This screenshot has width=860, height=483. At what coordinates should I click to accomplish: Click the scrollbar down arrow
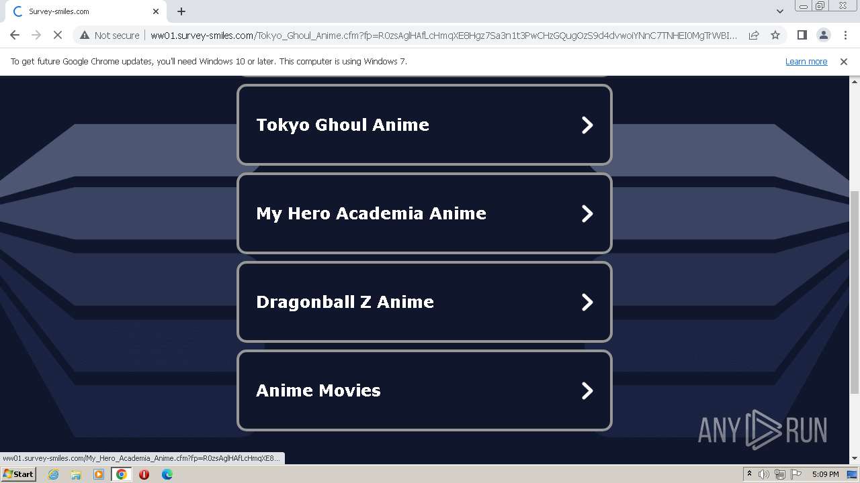[855, 458]
